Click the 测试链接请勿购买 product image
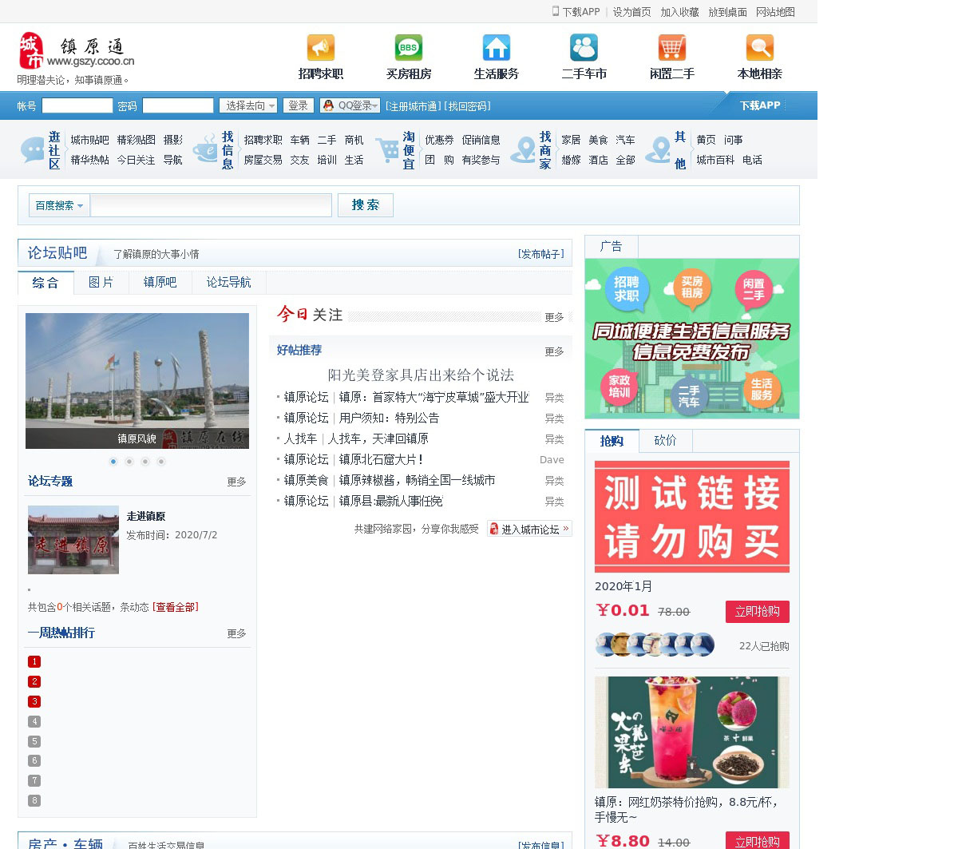Image resolution: width=958 pixels, height=849 pixels. pyautogui.click(x=692, y=517)
